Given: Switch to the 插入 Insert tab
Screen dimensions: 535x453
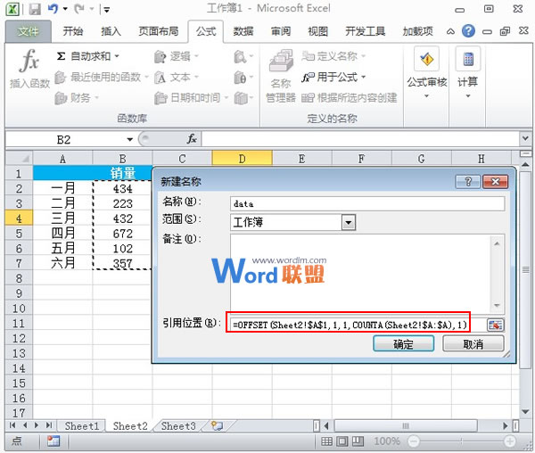Looking at the screenshot, I should (x=111, y=31).
